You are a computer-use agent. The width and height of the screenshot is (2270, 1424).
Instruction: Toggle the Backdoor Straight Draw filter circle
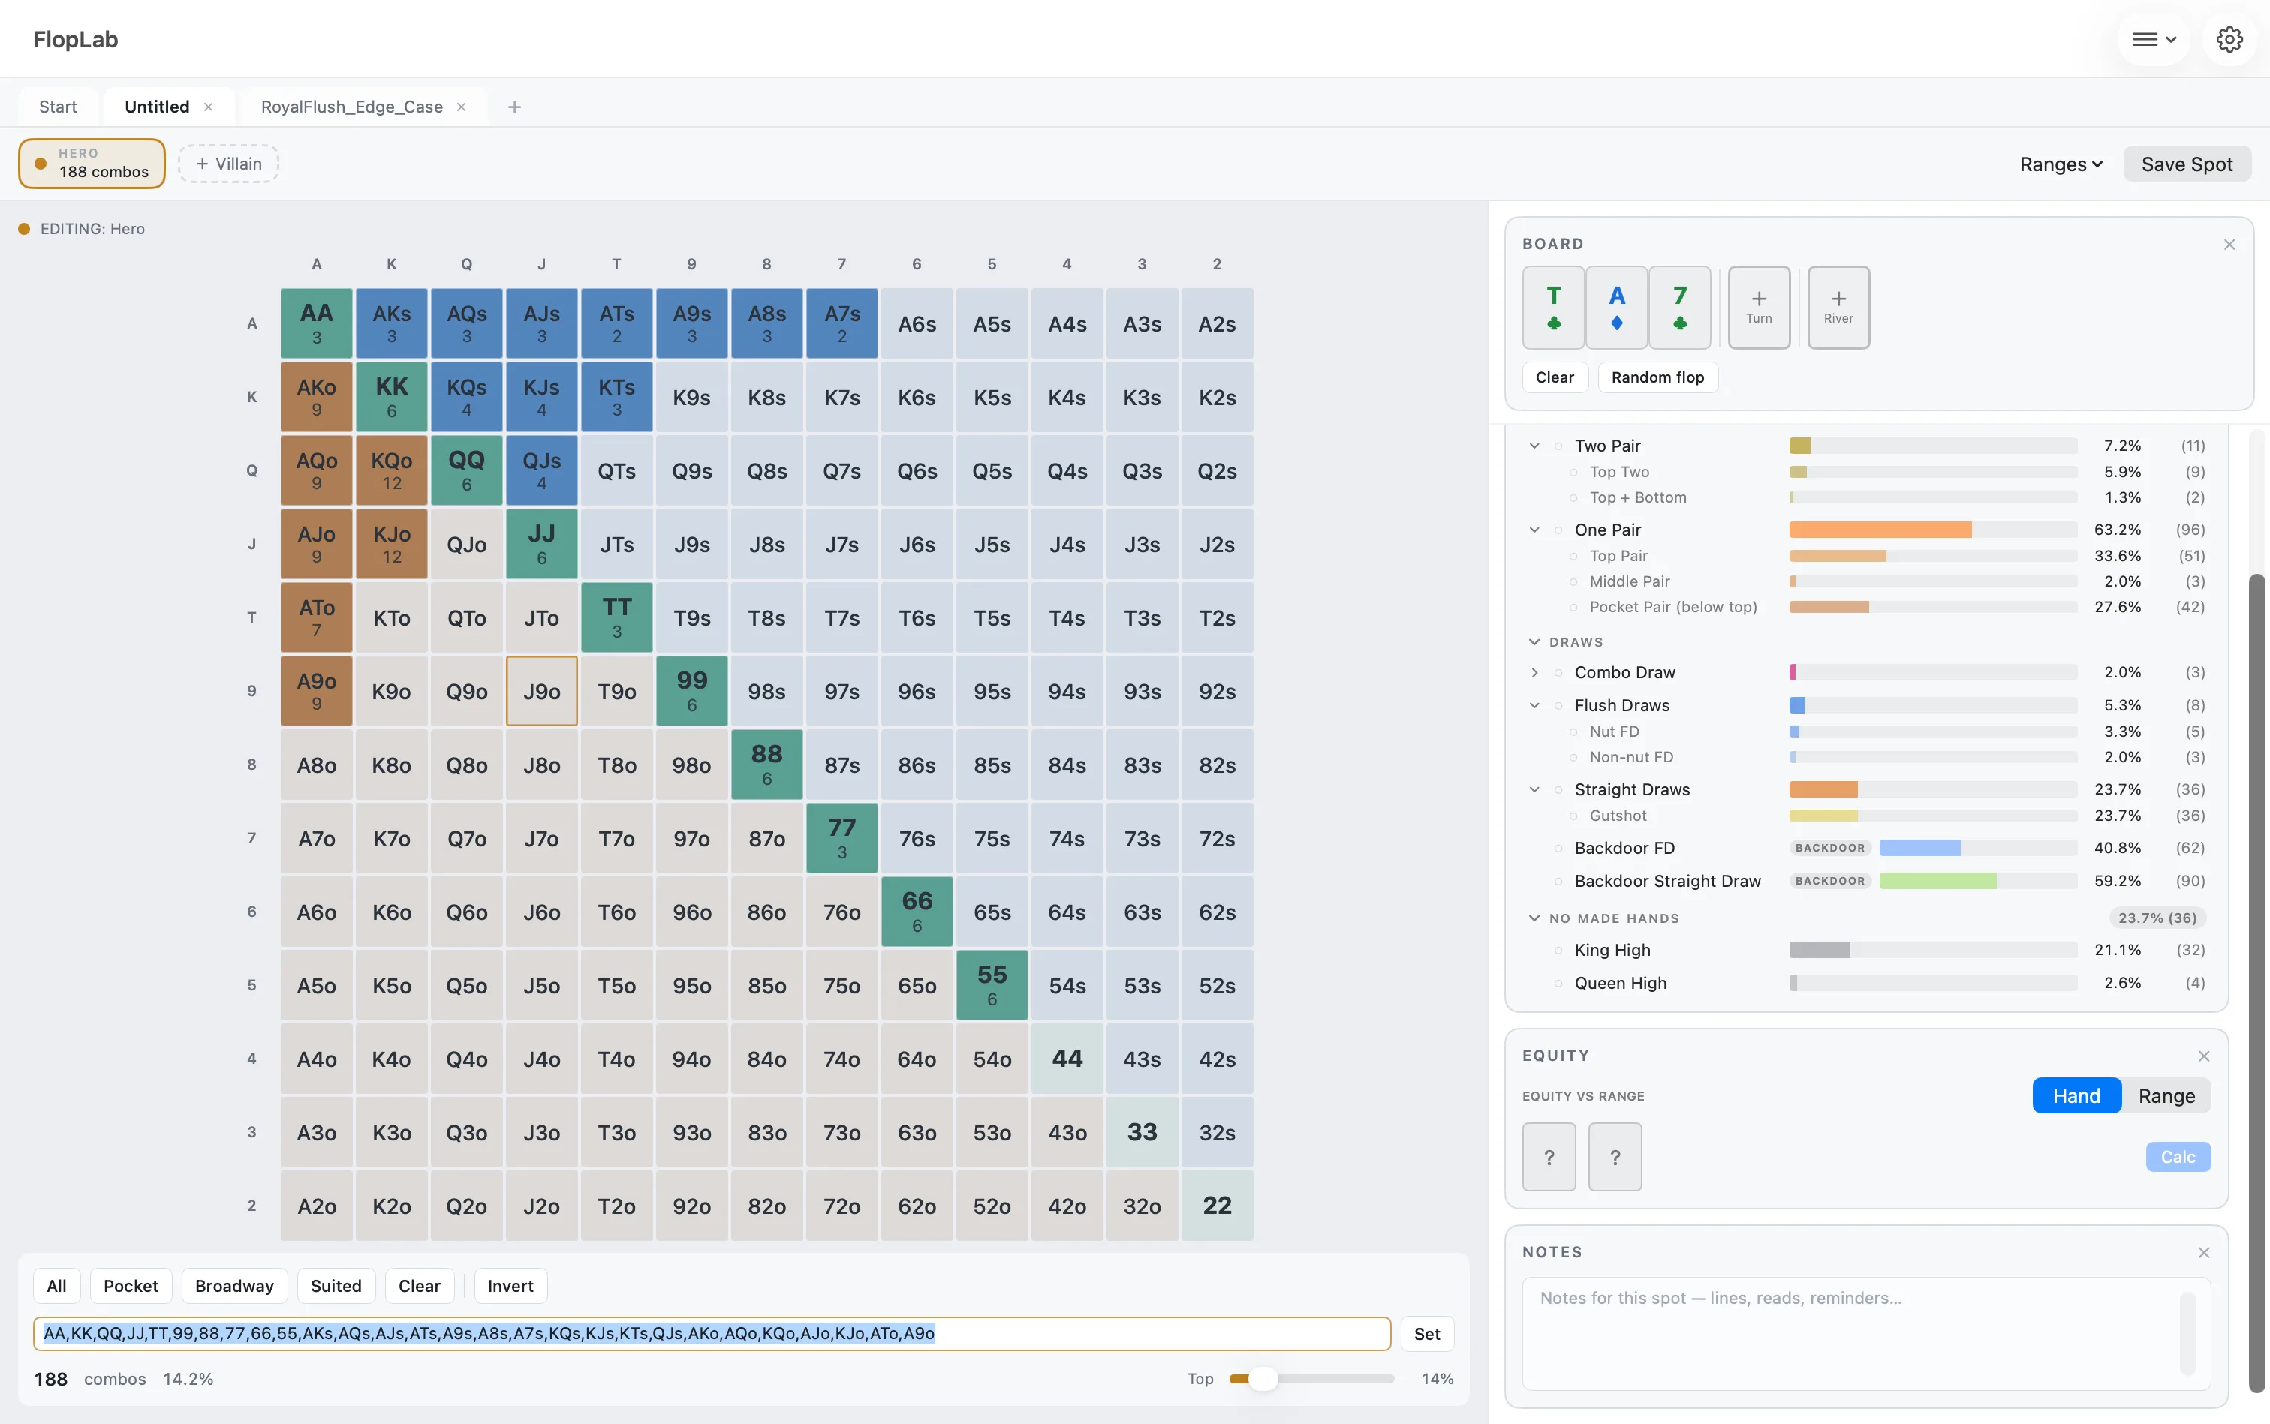(x=1558, y=882)
